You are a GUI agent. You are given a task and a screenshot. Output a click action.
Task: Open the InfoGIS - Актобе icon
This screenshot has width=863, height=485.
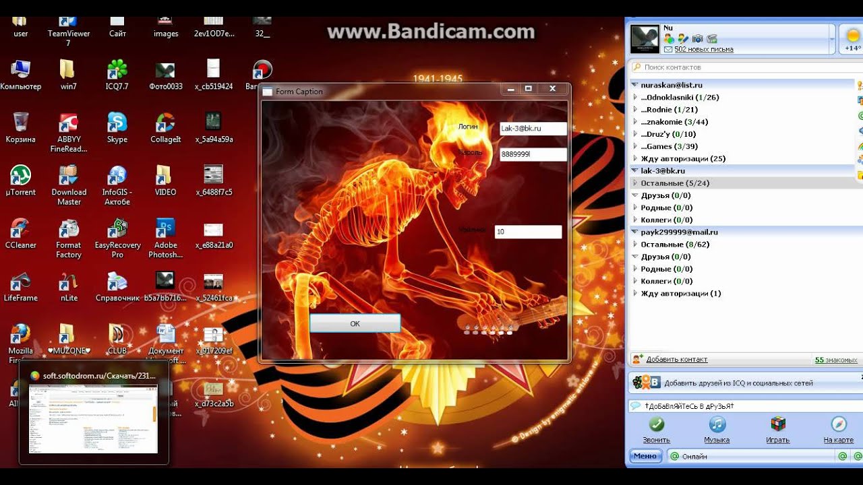pyautogui.click(x=117, y=185)
